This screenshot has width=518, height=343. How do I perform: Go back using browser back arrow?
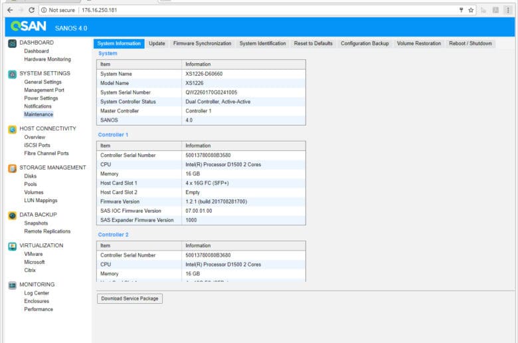tap(10, 10)
